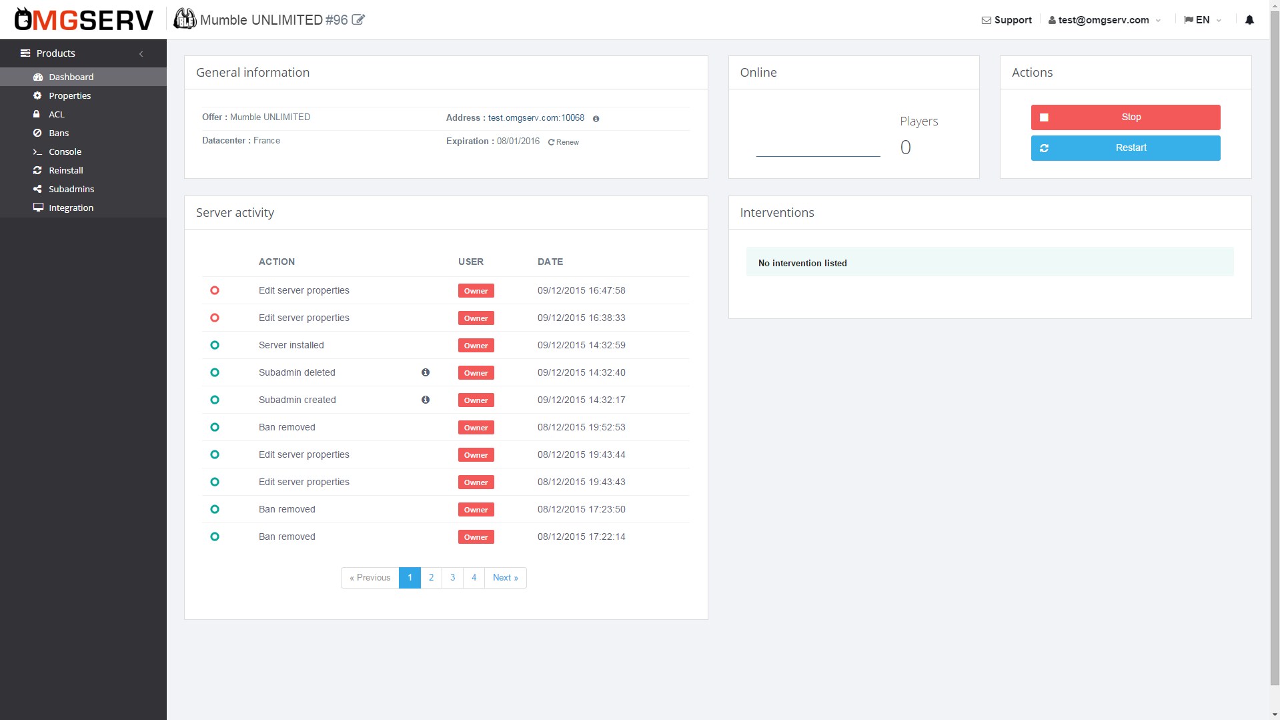Click info icon on Subadmin deleted row

click(x=426, y=372)
